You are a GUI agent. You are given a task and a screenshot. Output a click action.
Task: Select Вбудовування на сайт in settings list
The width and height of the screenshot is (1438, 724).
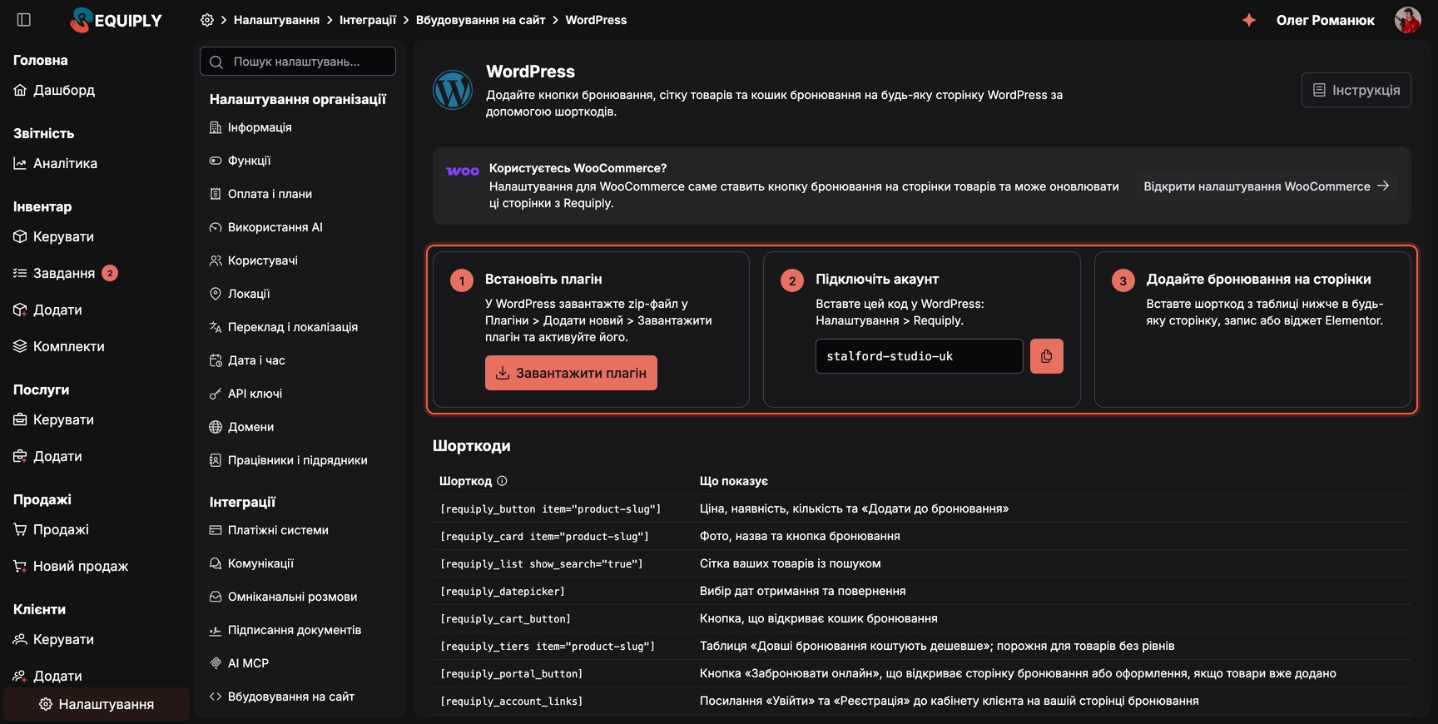pyautogui.click(x=282, y=697)
